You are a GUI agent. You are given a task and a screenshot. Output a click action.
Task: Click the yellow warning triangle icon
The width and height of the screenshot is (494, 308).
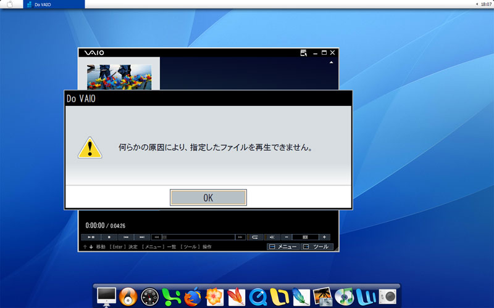(x=90, y=147)
